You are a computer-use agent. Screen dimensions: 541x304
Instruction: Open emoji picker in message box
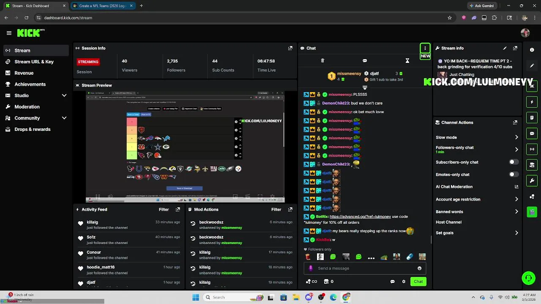[x=419, y=268]
